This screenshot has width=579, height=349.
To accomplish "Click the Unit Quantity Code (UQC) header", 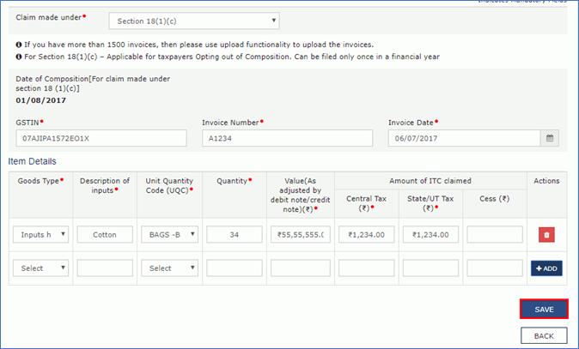I will coord(169,185).
